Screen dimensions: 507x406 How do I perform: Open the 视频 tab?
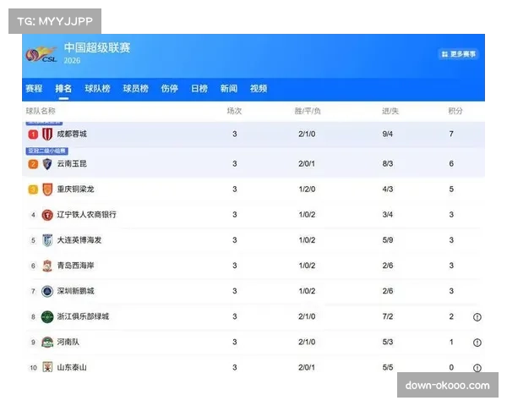coord(259,88)
